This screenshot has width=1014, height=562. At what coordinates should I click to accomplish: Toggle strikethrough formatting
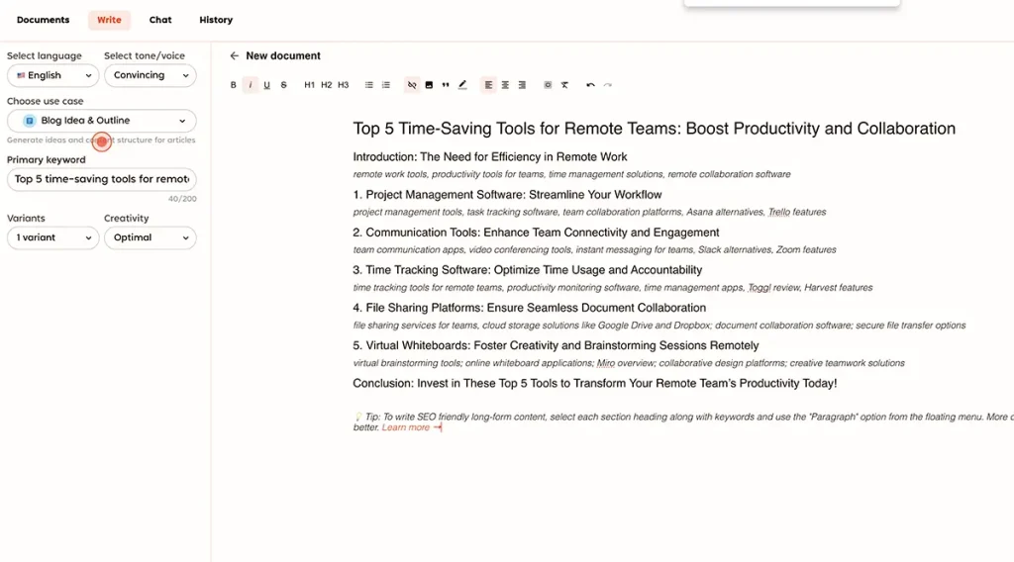[x=283, y=85]
